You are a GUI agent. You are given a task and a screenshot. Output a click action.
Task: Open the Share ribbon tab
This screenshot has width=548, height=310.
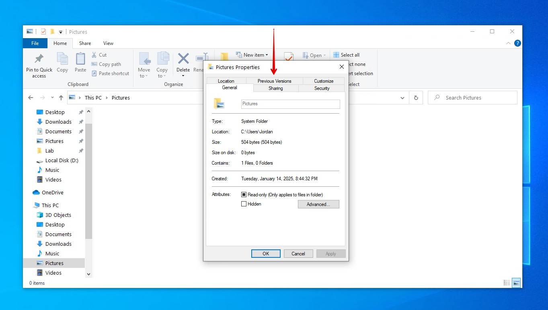click(84, 43)
